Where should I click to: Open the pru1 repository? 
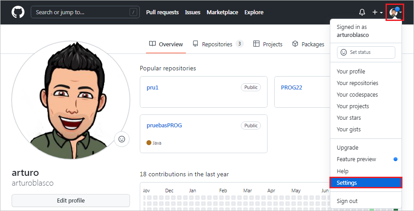pos(153,88)
